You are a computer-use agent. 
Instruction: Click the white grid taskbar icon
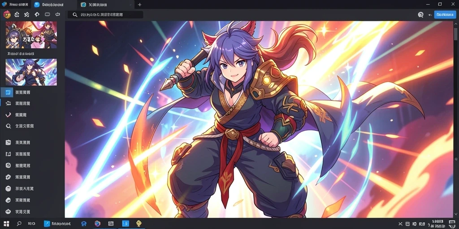(111, 224)
